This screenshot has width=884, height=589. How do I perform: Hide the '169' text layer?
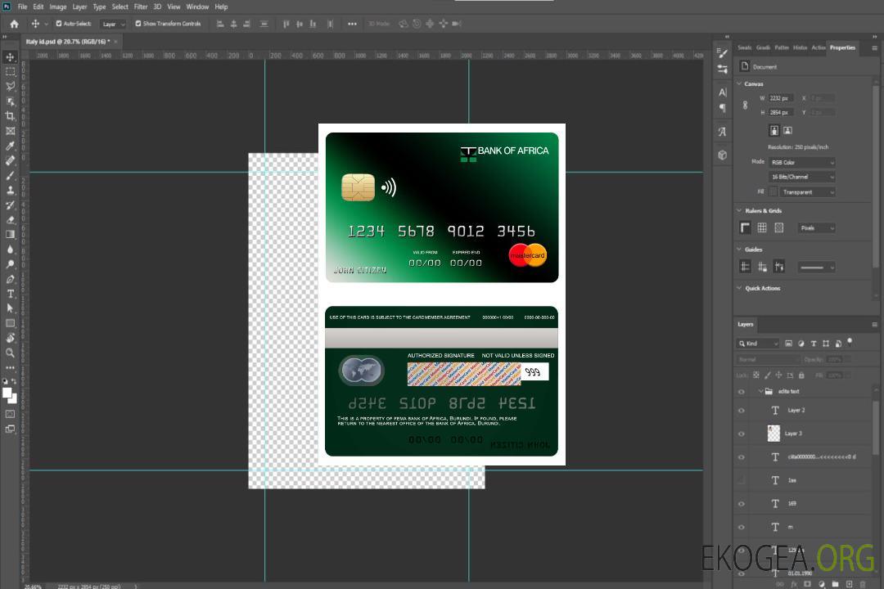click(x=742, y=504)
